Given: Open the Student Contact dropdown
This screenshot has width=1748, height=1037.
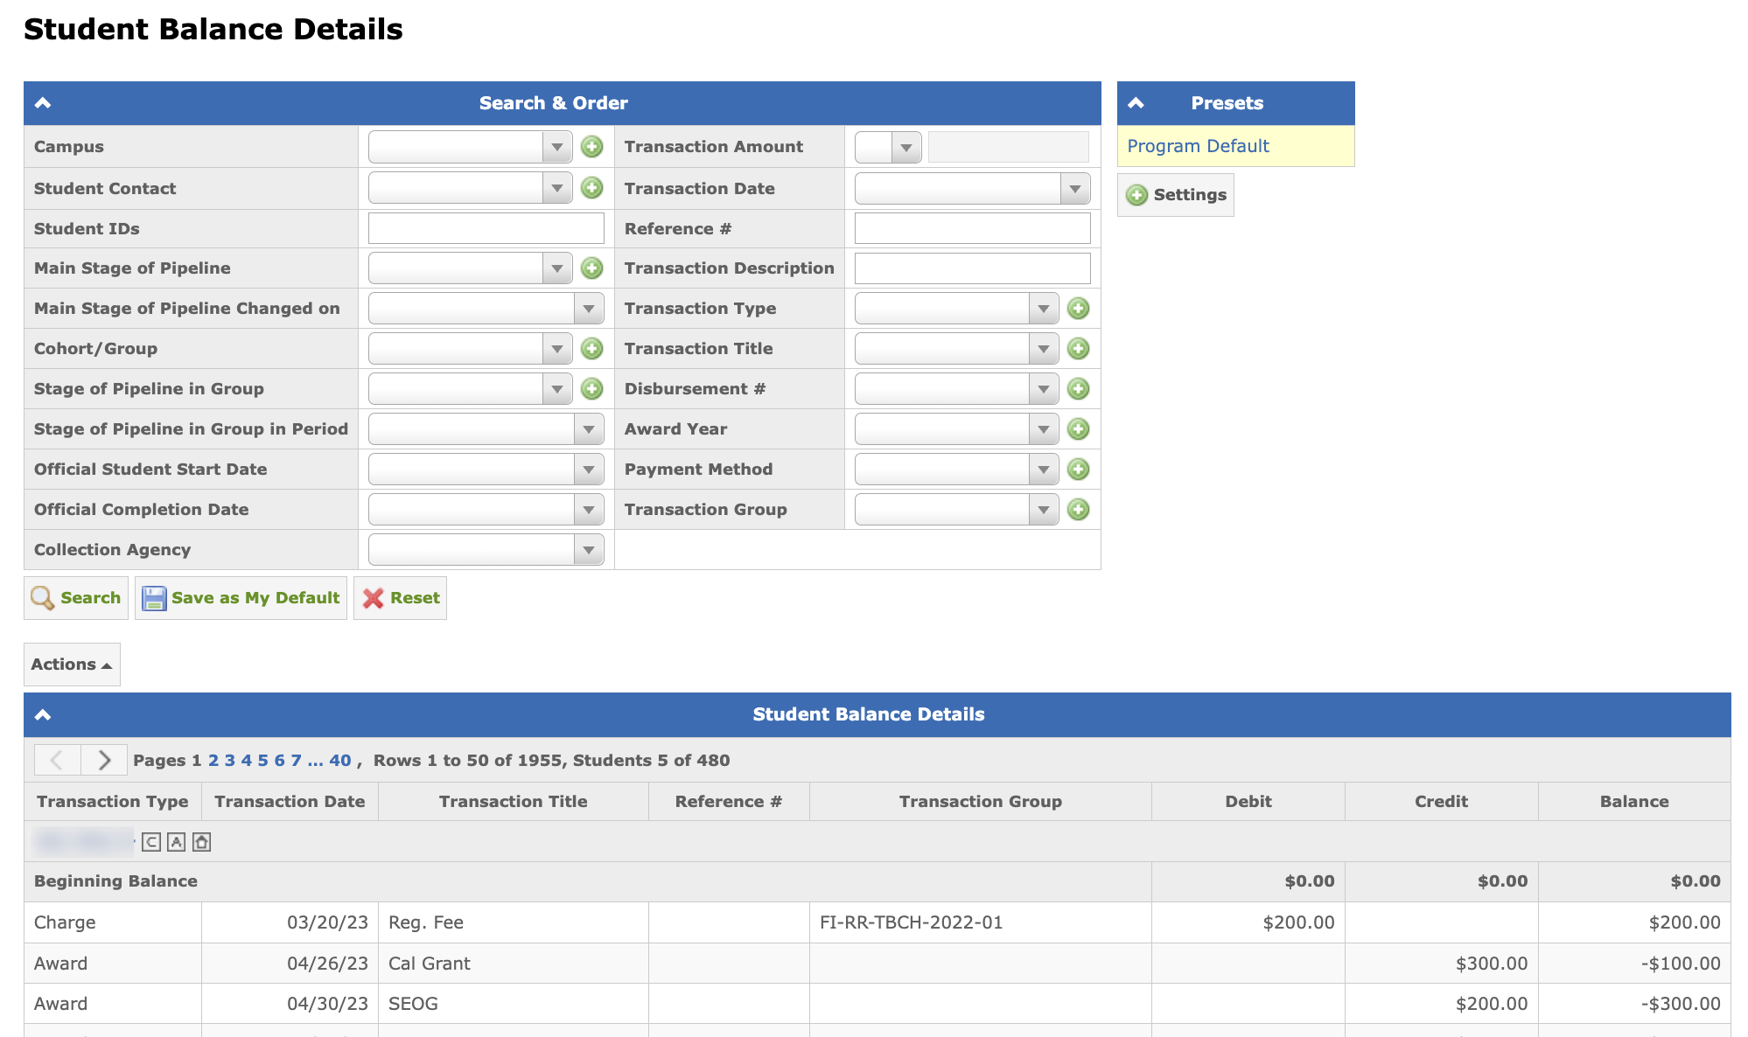Looking at the screenshot, I should (556, 189).
